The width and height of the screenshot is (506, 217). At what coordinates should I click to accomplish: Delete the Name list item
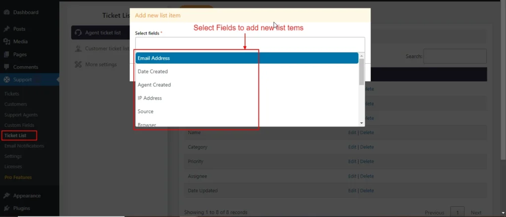pyautogui.click(x=367, y=132)
